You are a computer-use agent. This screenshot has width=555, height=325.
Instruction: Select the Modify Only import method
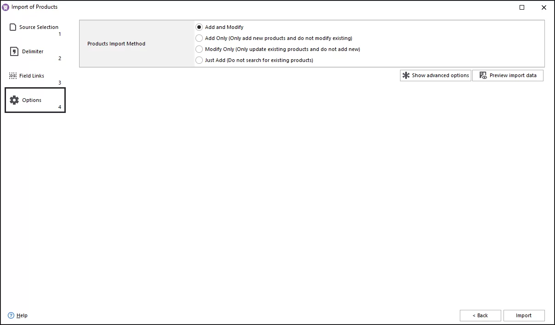coord(199,49)
